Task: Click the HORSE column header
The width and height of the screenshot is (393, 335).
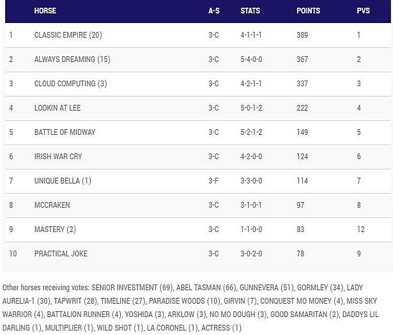Action: click(45, 11)
